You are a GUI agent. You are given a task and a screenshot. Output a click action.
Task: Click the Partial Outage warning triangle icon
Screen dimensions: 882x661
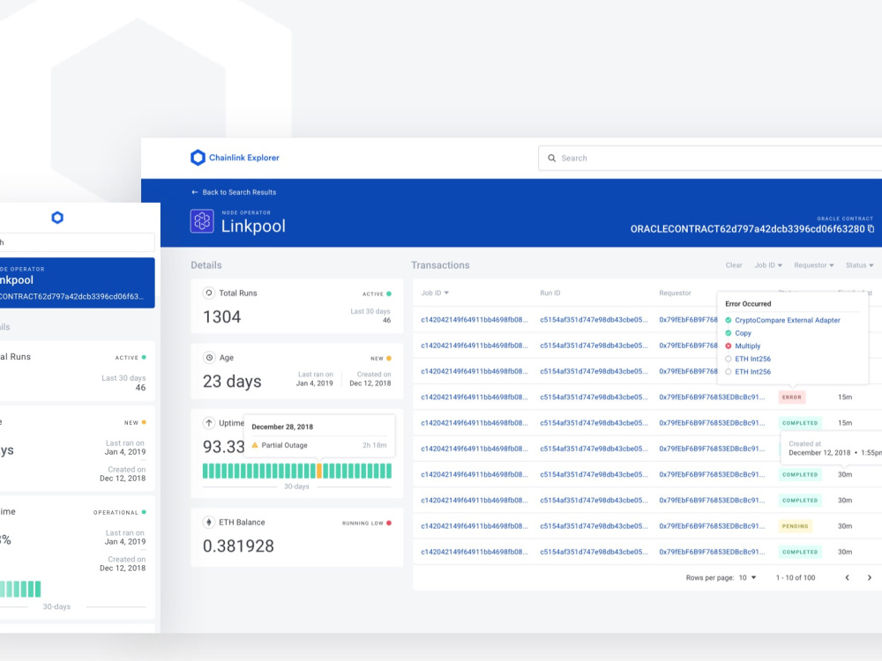255,445
